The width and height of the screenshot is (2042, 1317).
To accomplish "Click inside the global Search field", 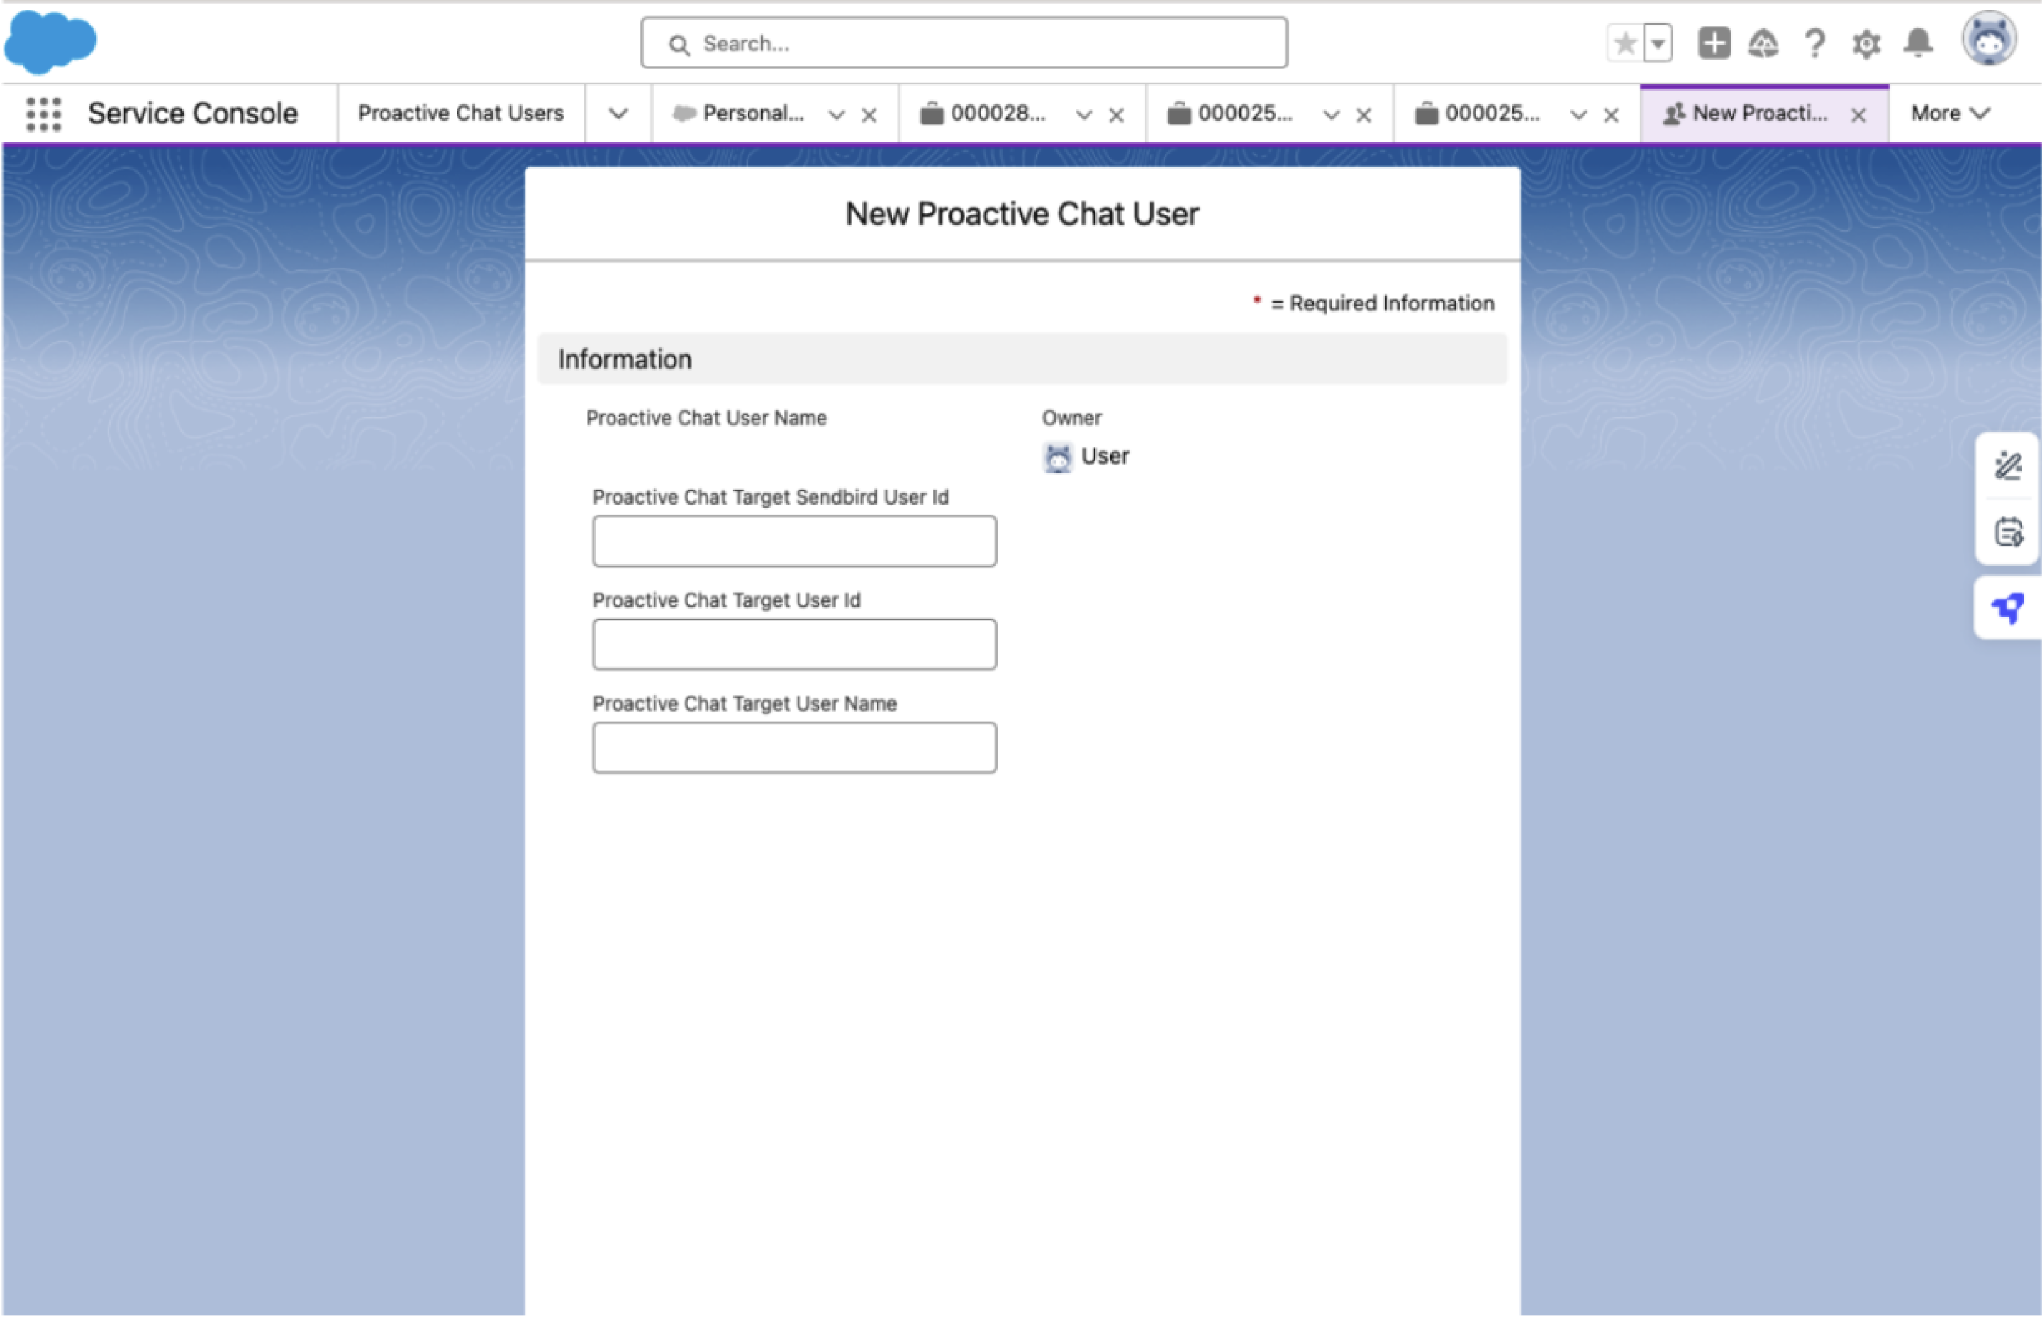I will 964,43.
